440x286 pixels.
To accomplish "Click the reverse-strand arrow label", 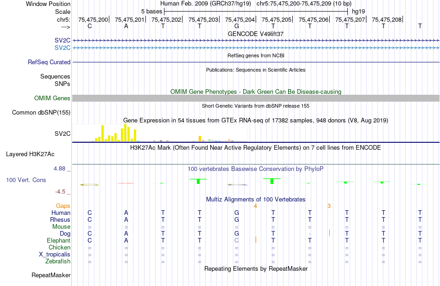I will pos(65,27).
